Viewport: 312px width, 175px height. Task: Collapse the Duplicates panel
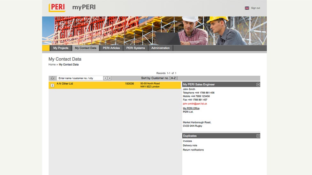(258, 136)
